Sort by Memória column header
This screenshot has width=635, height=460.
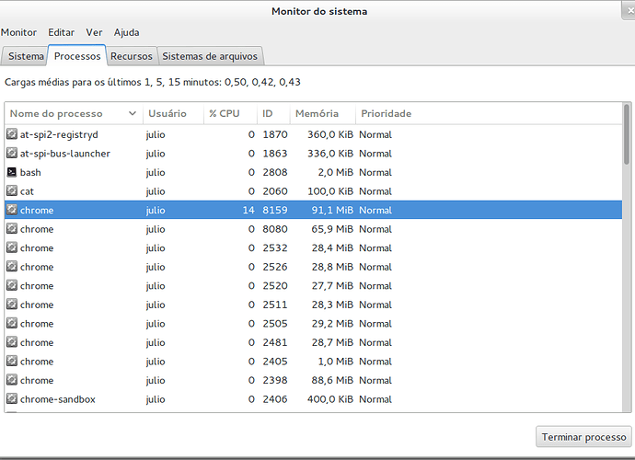click(x=322, y=113)
